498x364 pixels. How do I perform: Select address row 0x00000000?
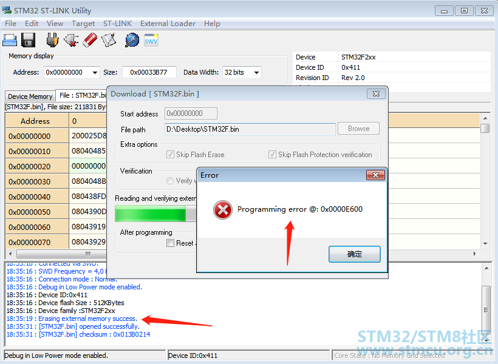37,136
